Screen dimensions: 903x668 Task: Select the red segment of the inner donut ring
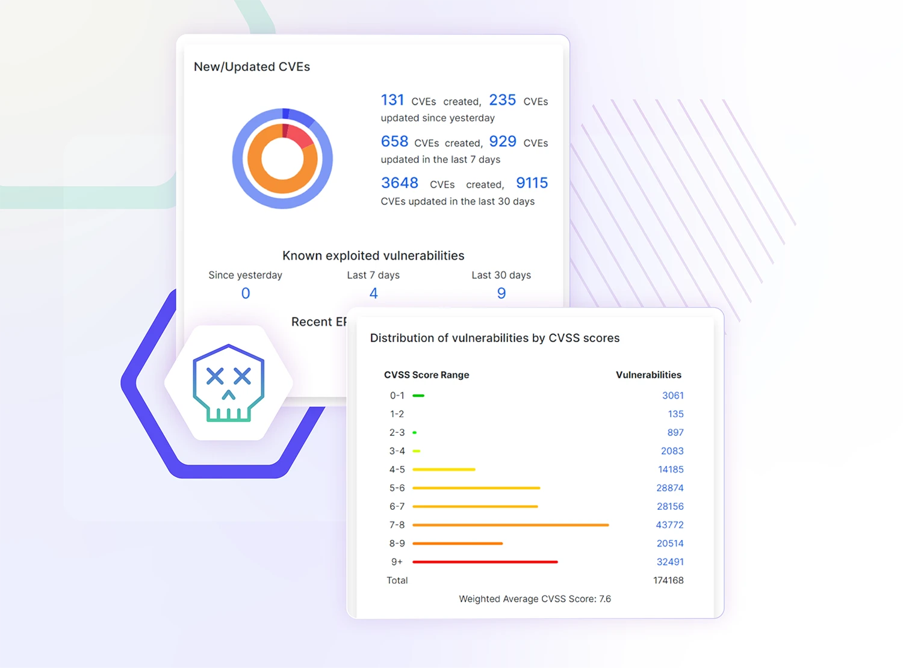pos(299,136)
